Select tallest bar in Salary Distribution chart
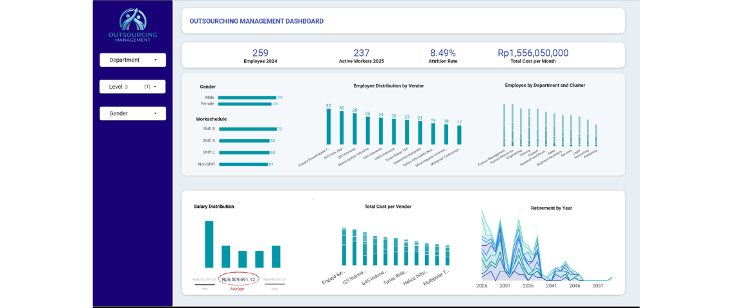The width and height of the screenshot is (732, 308). pyautogui.click(x=209, y=244)
